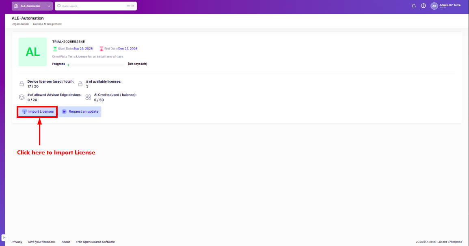Click the lock icon beside Device licenses
This screenshot has width=469, height=246.
pos(22,84)
